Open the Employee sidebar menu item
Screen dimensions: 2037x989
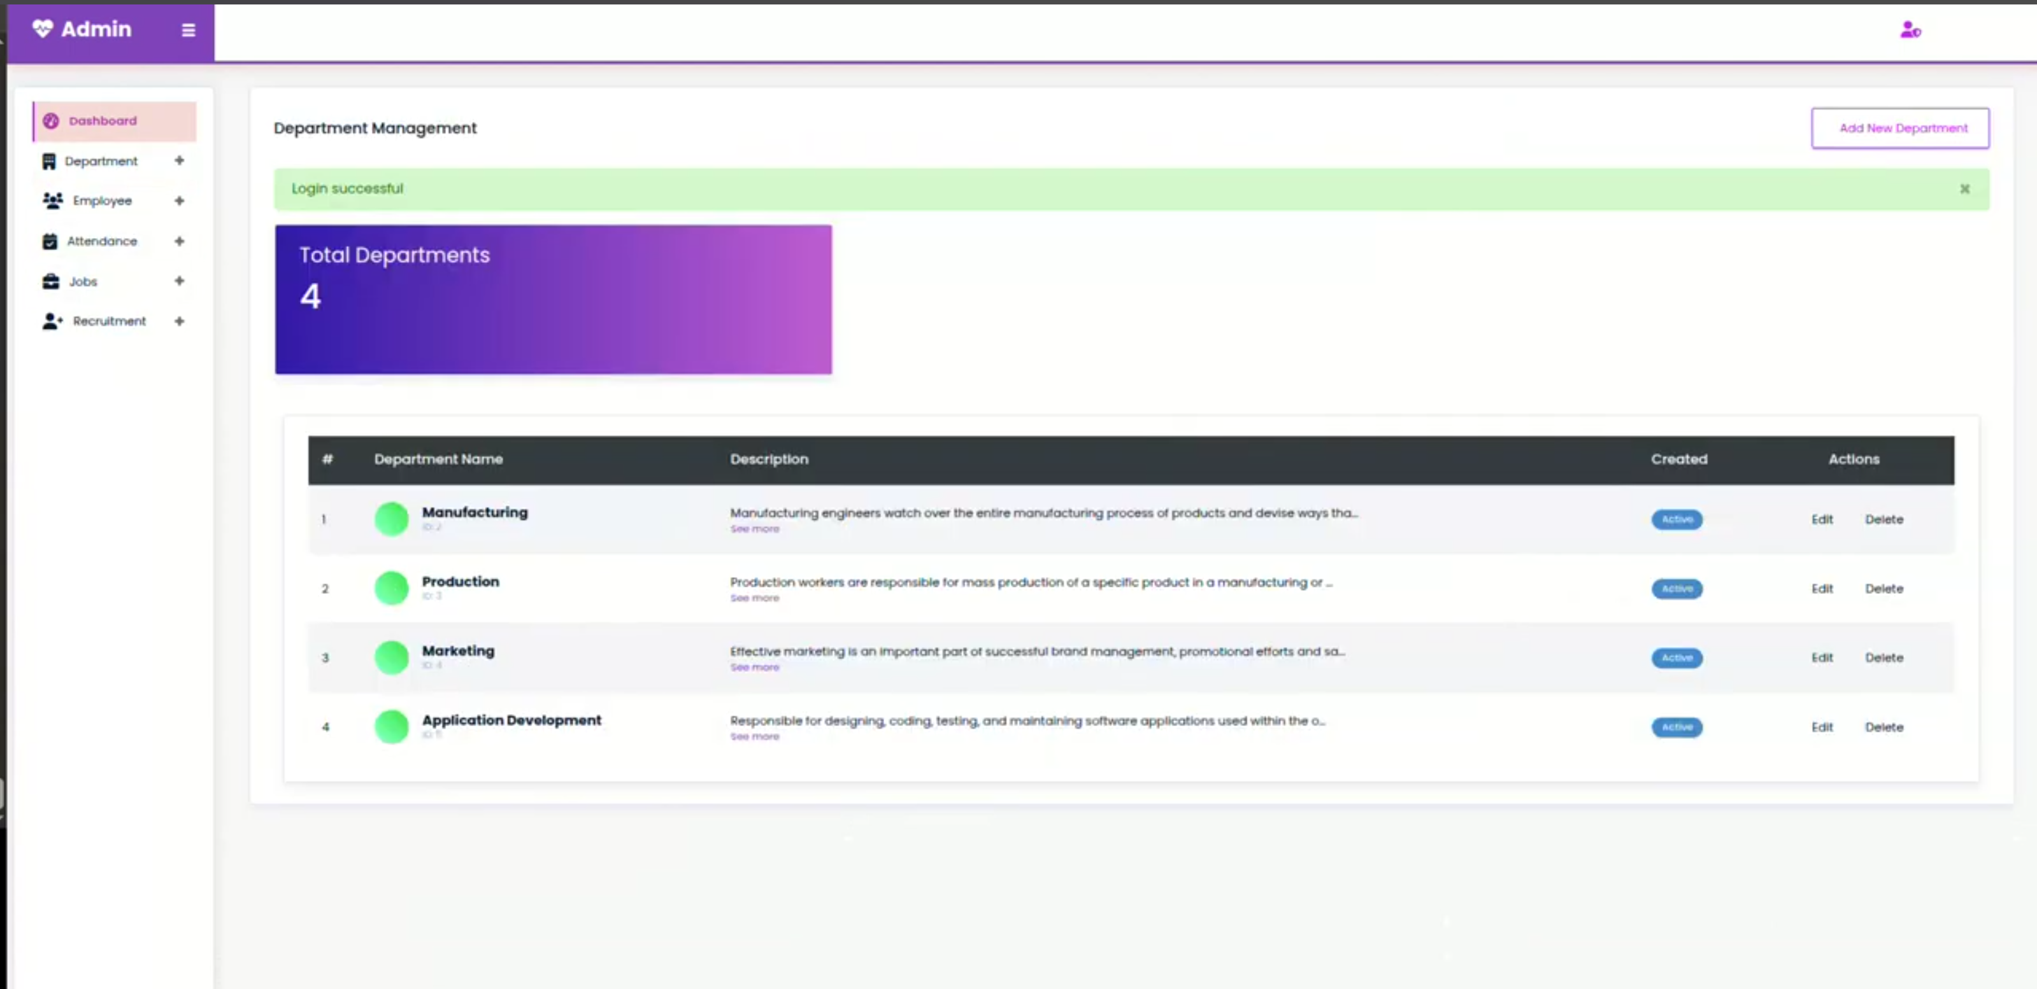click(115, 200)
